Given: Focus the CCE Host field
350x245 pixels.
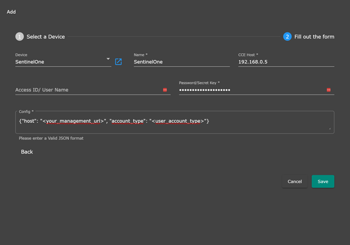Looking at the screenshot, I should pos(286,62).
